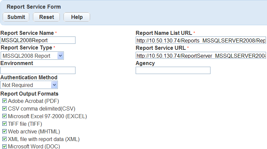The width and height of the screenshot is (267, 149).
Task: Click the Reset button
Action: coord(46,17)
